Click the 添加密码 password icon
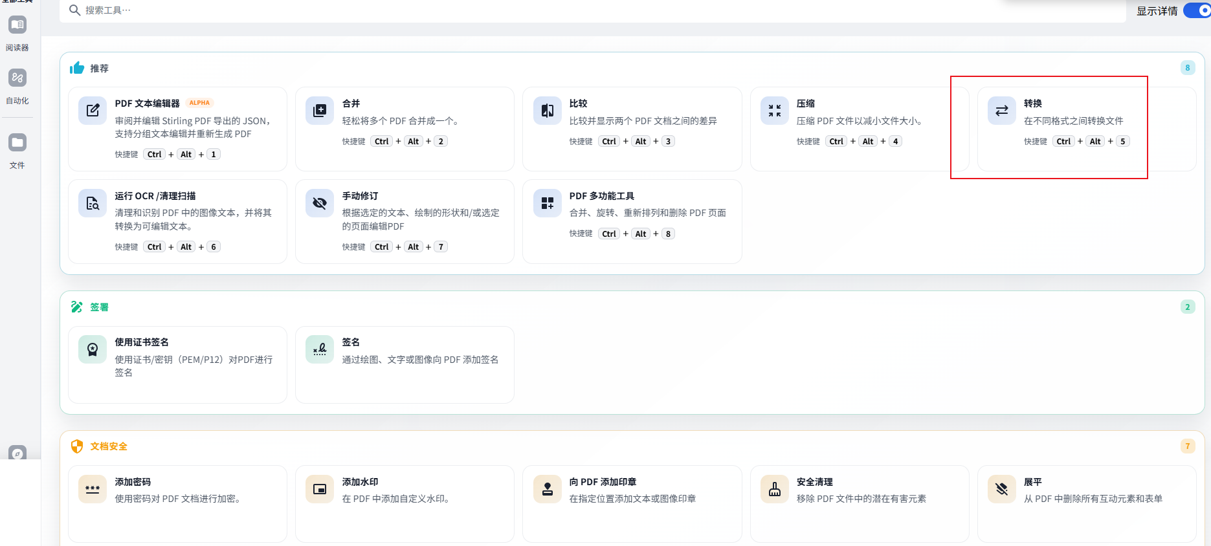 pos(93,489)
